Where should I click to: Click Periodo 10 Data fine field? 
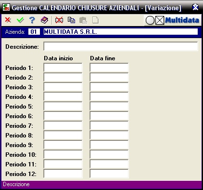[109, 154]
